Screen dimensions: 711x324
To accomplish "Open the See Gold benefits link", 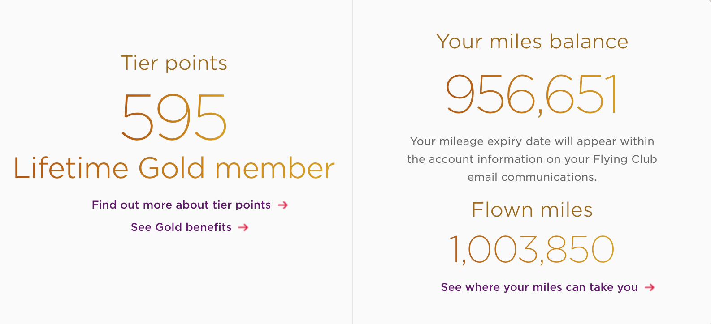I will tap(181, 227).
